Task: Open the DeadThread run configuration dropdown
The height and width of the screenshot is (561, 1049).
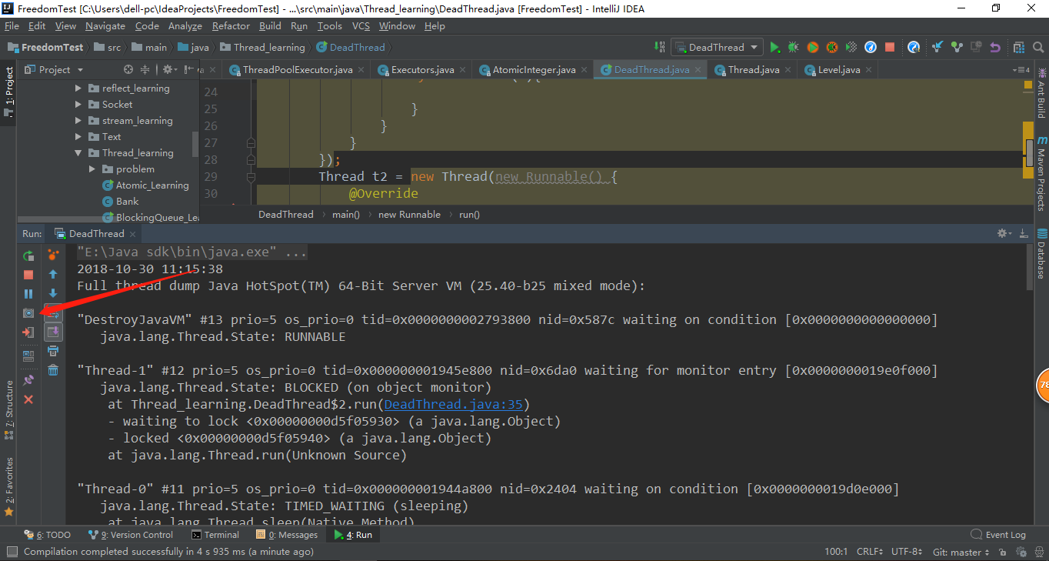Action: click(717, 48)
